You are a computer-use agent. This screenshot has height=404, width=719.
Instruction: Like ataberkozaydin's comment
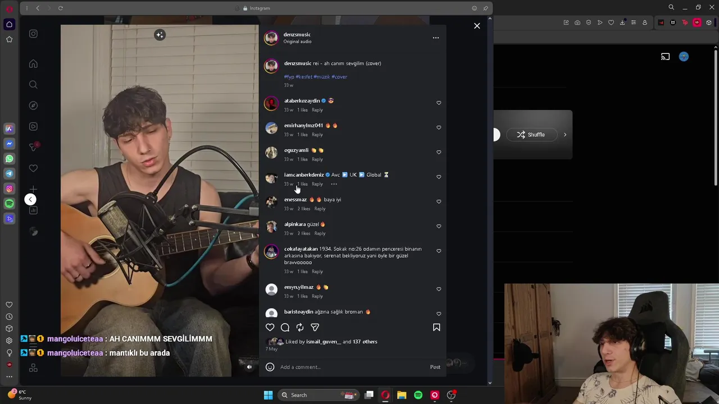point(439,103)
